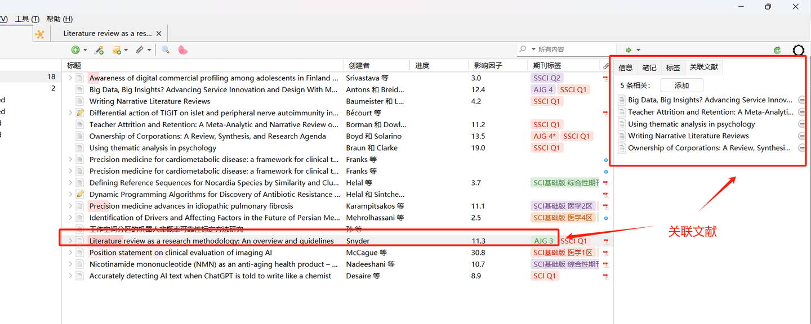Sort by the 进度 column header
811x324 pixels.
439,66
